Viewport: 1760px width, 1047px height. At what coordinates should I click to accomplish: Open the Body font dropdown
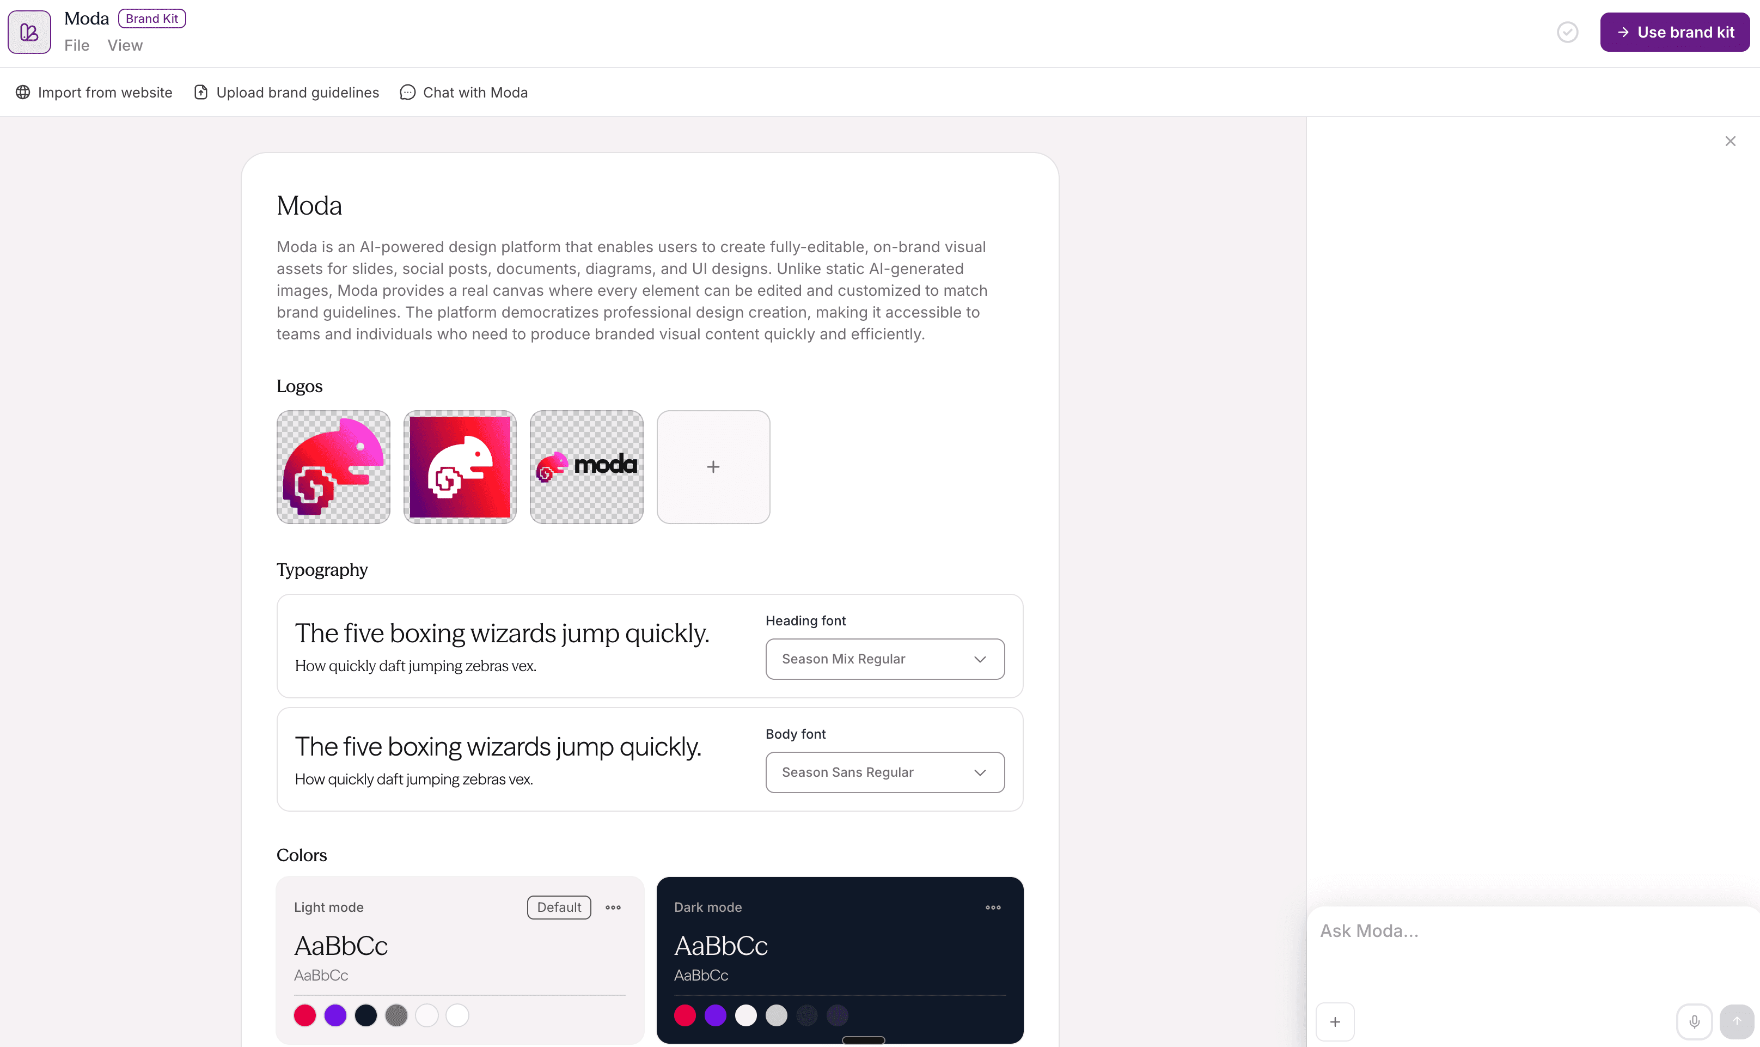885,772
